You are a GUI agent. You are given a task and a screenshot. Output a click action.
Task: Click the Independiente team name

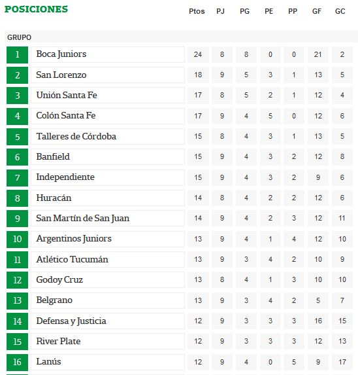[x=65, y=177]
